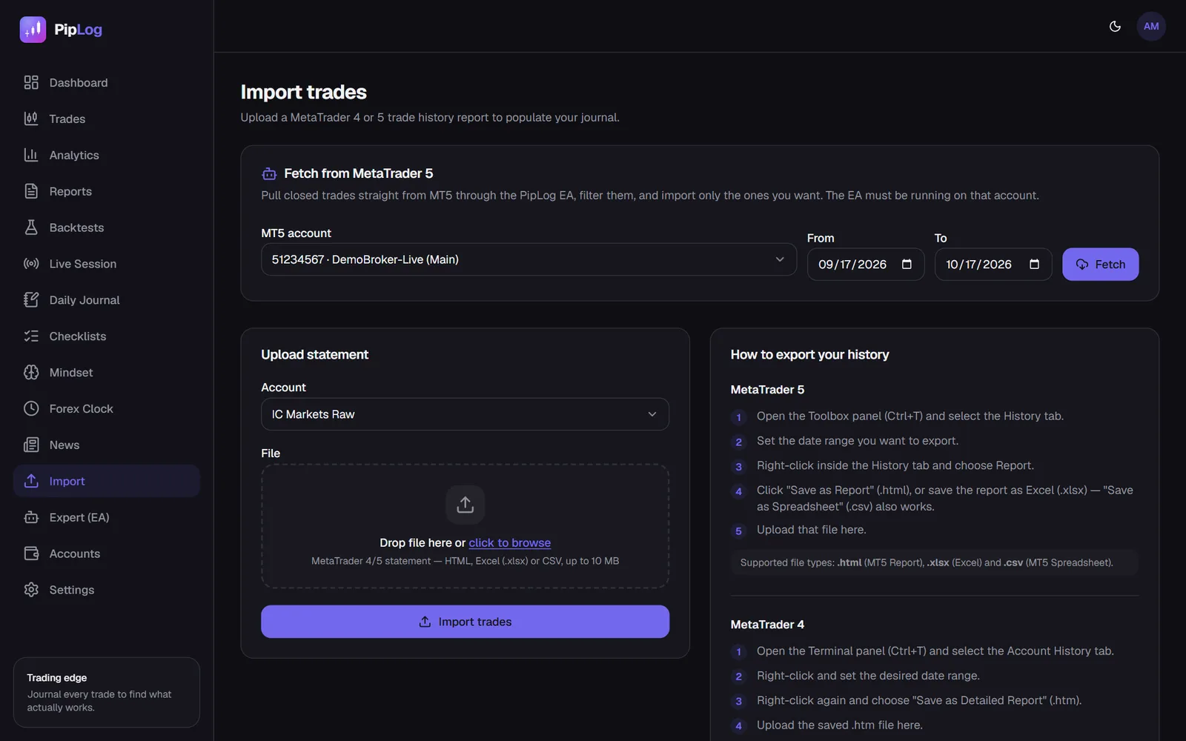Toggle dark mode with moon icon
Screen dimensions: 1186x741
[x=1115, y=27]
